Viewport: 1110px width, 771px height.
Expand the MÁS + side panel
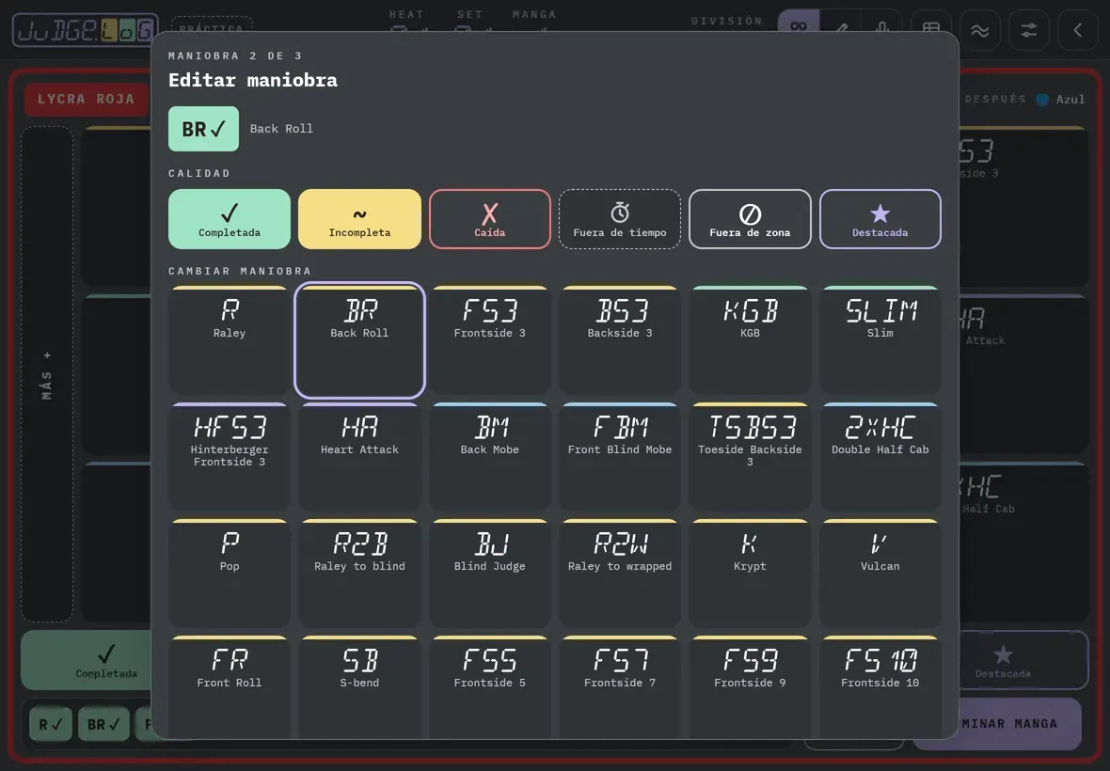point(47,374)
